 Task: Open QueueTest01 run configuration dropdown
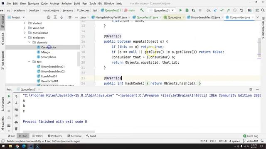point(162,10)
